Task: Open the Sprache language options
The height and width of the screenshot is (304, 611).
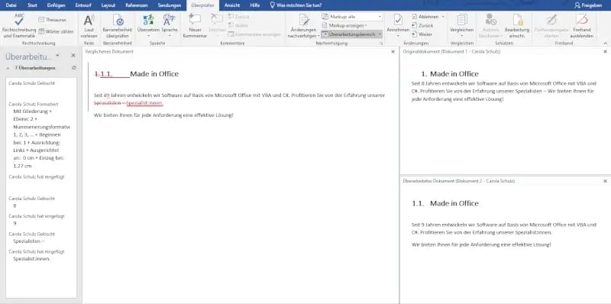Action: pyautogui.click(x=170, y=26)
